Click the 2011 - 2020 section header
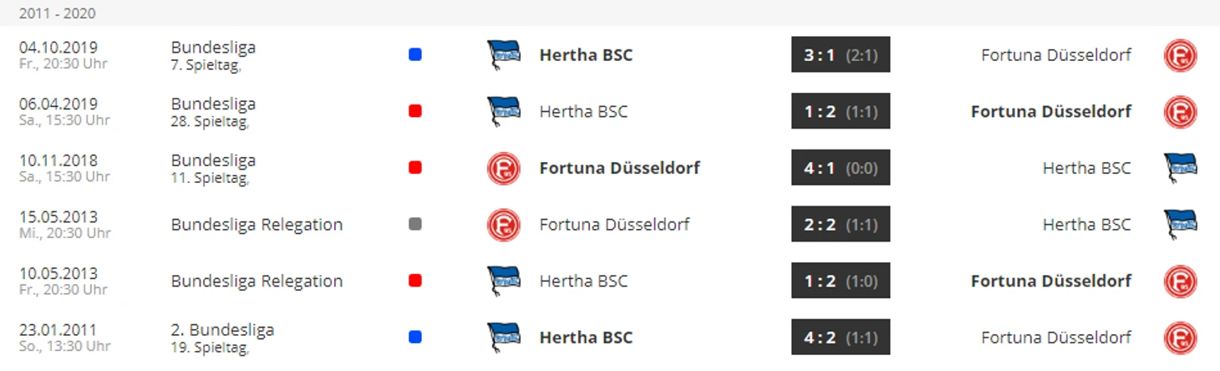This screenshot has height=371, width=1220. [x=57, y=13]
